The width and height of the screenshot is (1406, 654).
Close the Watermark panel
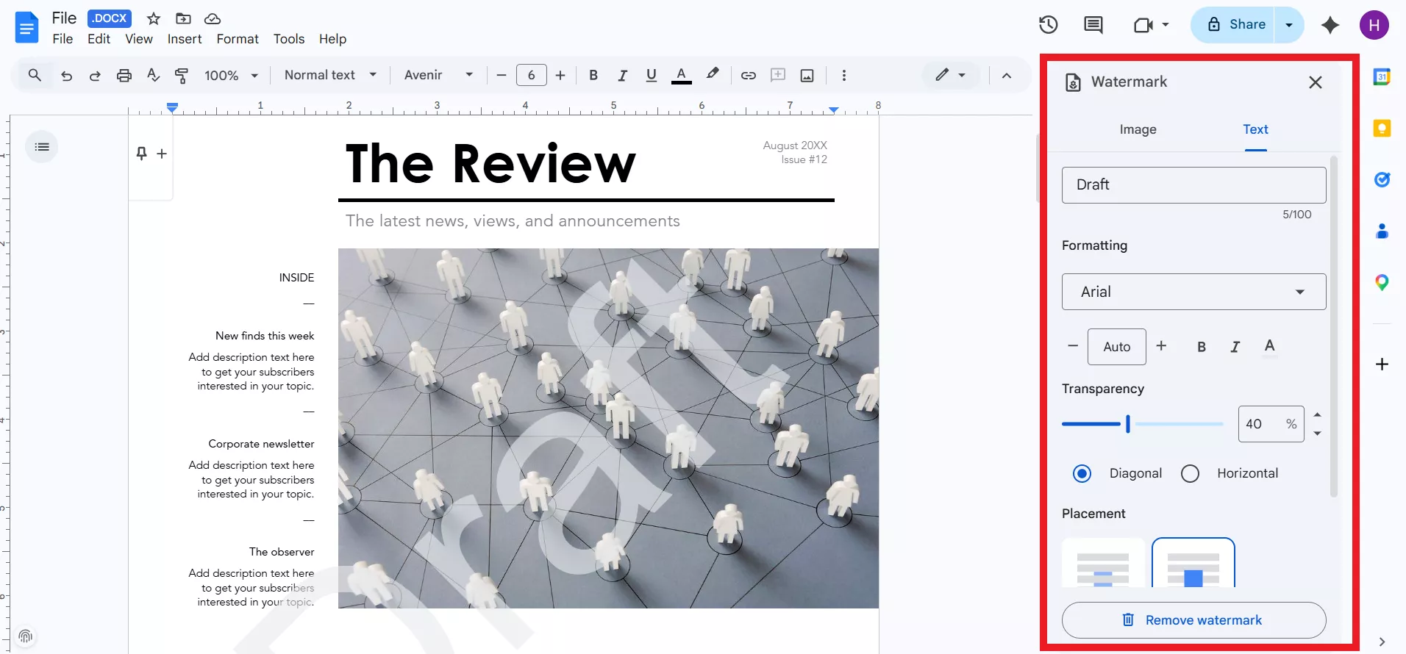point(1315,82)
